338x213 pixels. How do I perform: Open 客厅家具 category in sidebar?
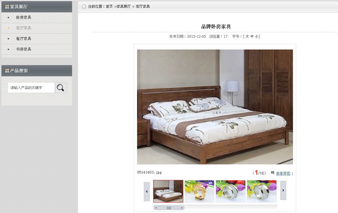point(24,28)
